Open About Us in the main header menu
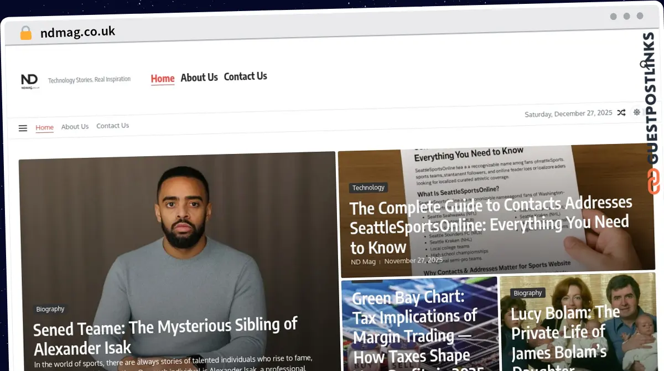Image resolution: width=664 pixels, height=371 pixels. click(199, 78)
